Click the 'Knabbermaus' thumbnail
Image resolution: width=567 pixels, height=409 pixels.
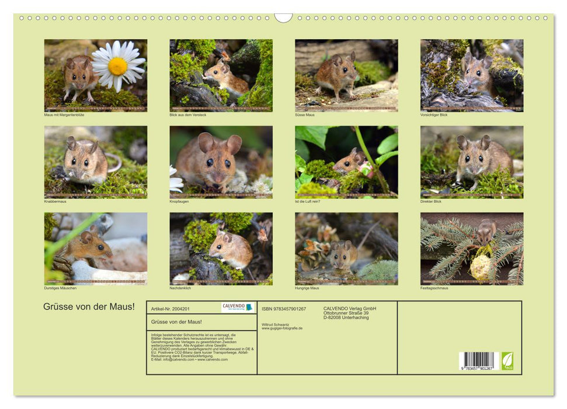click(96, 162)
